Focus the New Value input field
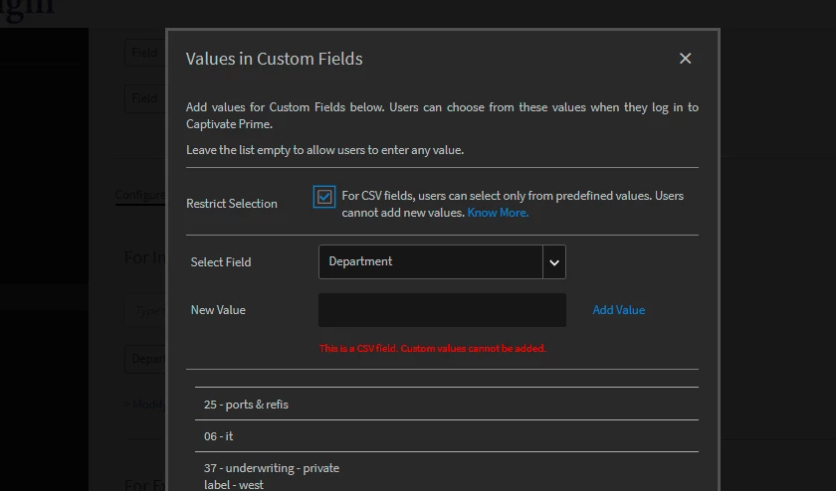 point(442,310)
